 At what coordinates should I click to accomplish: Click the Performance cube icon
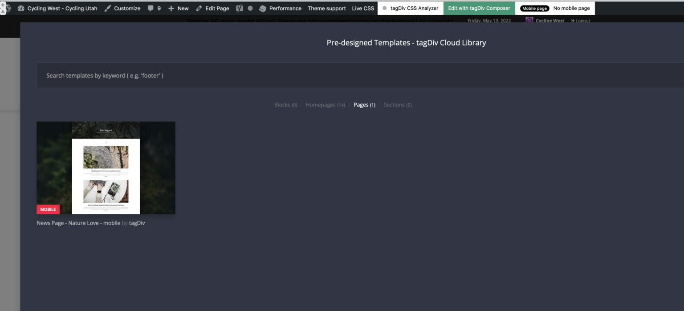(263, 8)
